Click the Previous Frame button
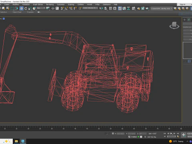This screenshot has width=192, height=144. [168, 134]
